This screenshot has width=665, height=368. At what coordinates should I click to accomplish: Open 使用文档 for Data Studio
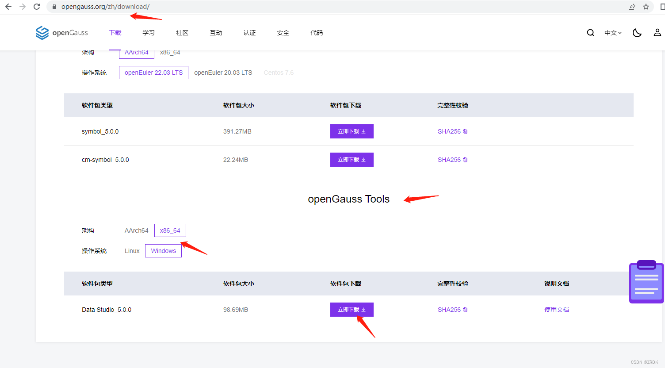coord(557,310)
